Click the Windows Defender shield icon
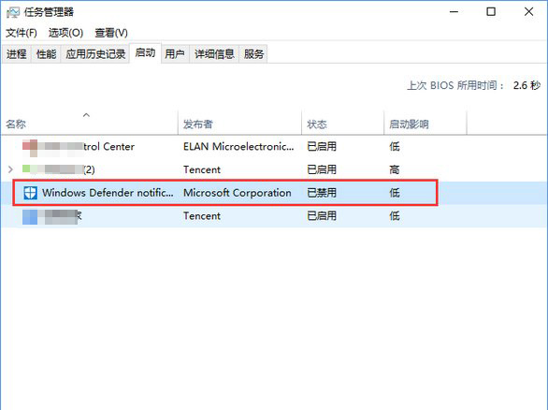 [x=30, y=193]
